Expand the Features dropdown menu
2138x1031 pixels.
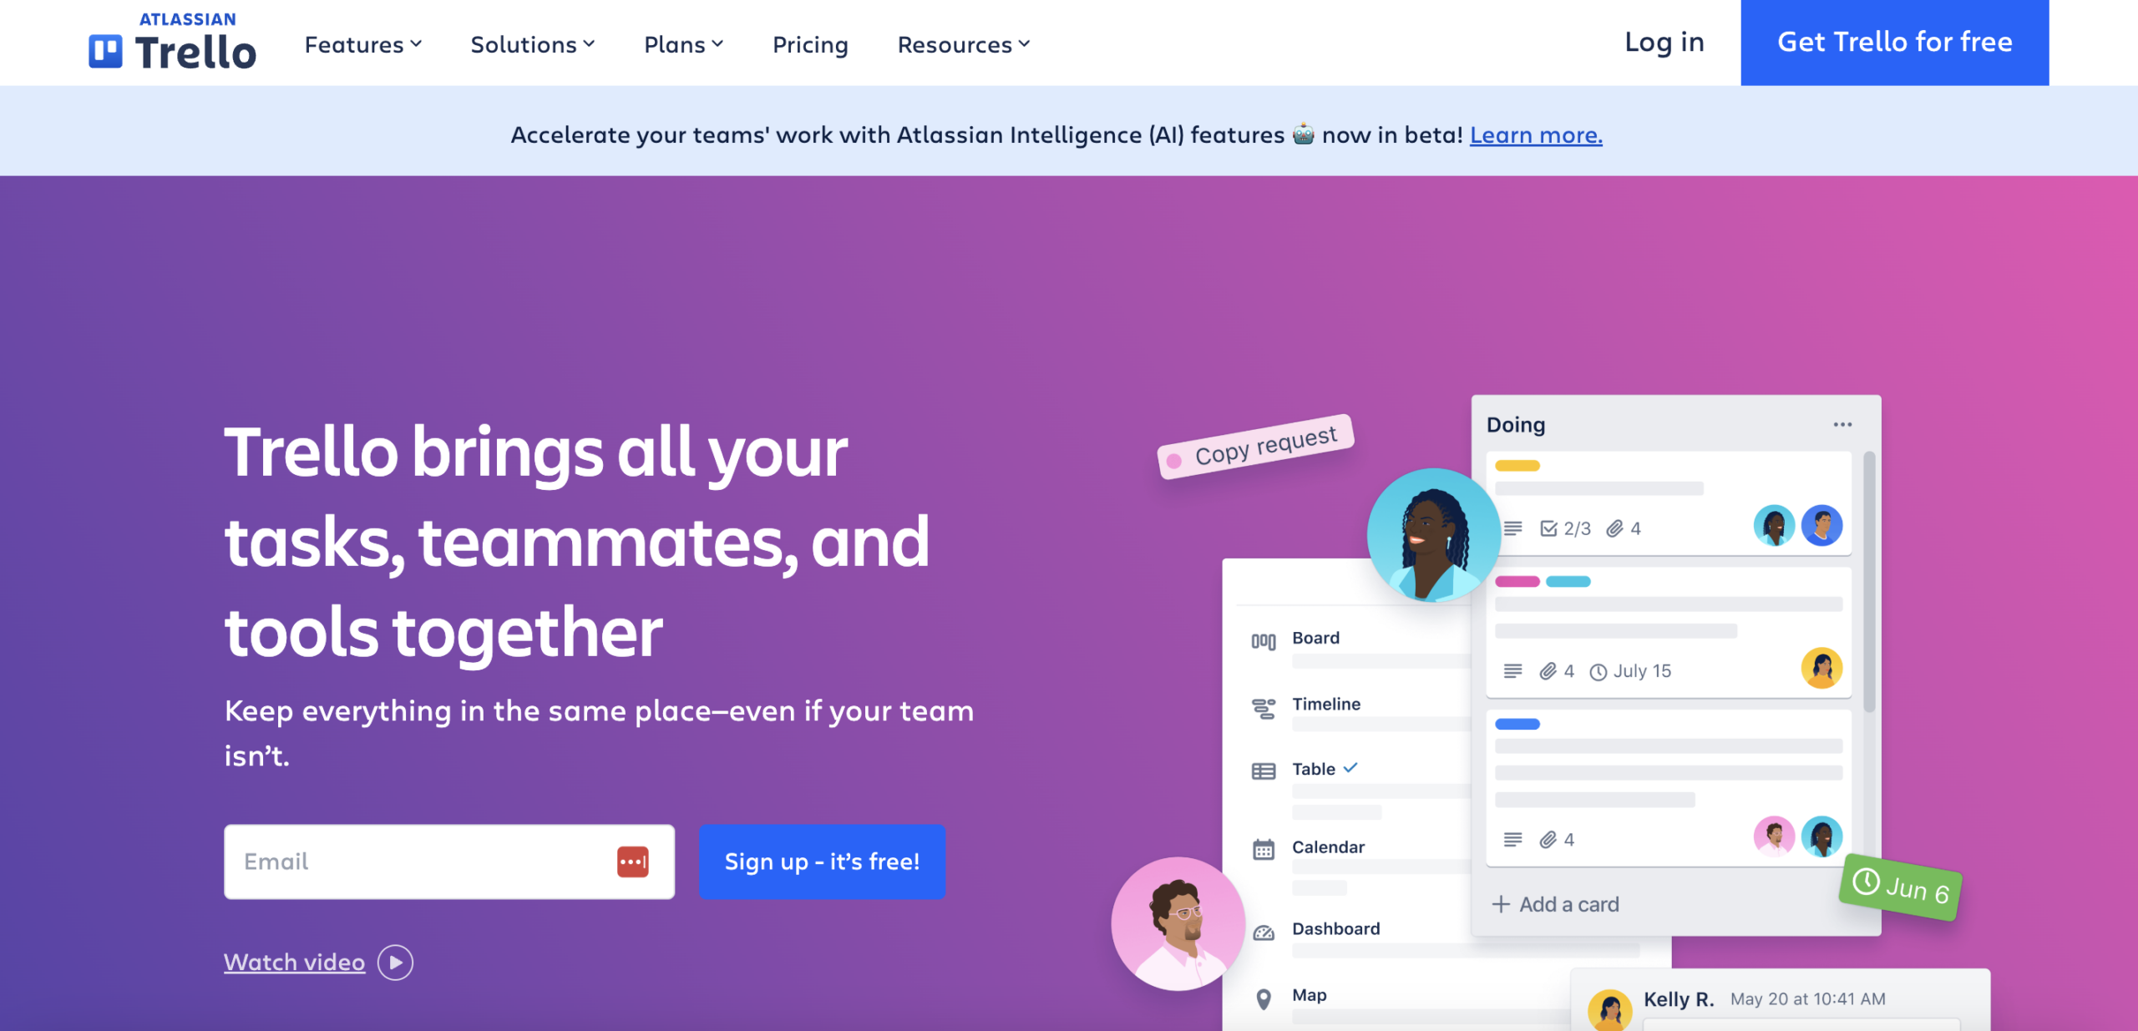362,43
